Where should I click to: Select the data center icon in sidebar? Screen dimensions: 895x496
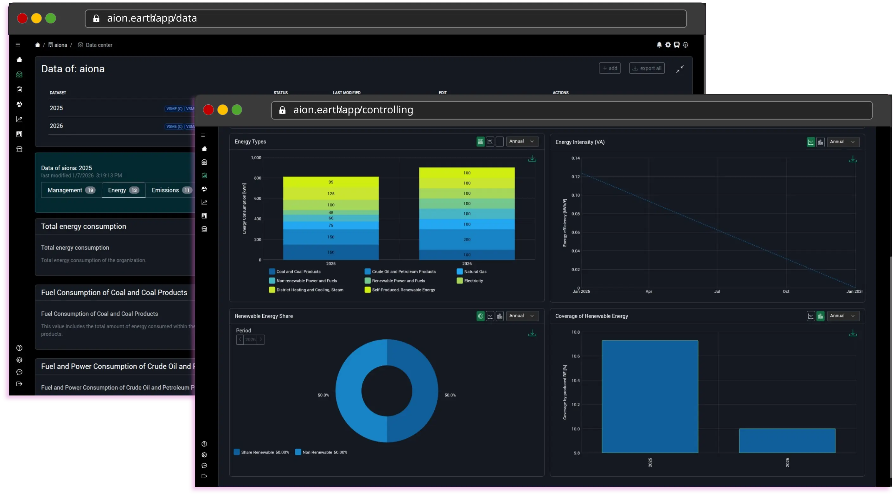204,162
